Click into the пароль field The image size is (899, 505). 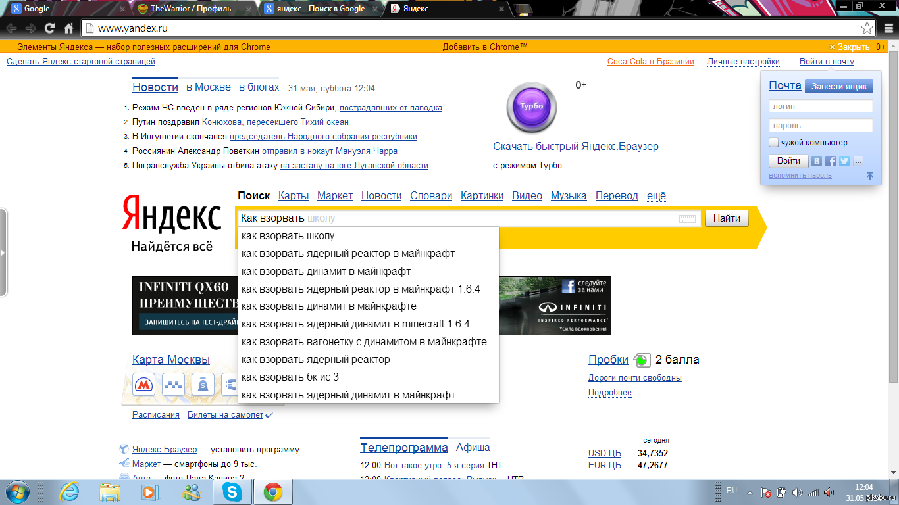point(821,125)
